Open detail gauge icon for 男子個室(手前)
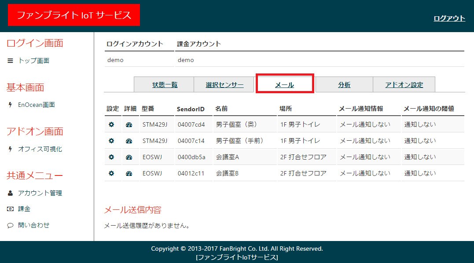The image size is (474, 263). [129, 141]
